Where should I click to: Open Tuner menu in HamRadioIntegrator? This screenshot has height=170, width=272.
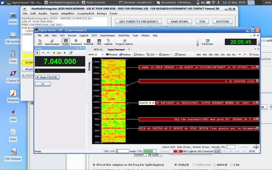(x=54, y=14)
